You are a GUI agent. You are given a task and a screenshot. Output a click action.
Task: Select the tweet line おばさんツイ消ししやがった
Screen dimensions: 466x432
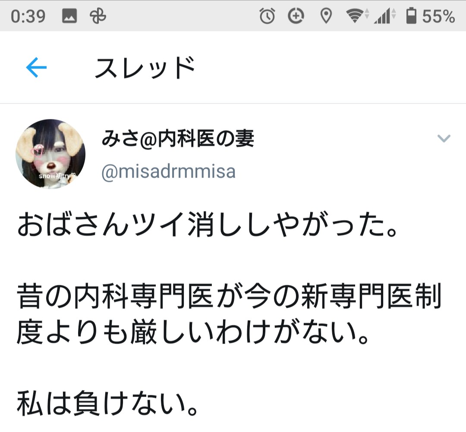pyautogui.click(x=207, y=225)
